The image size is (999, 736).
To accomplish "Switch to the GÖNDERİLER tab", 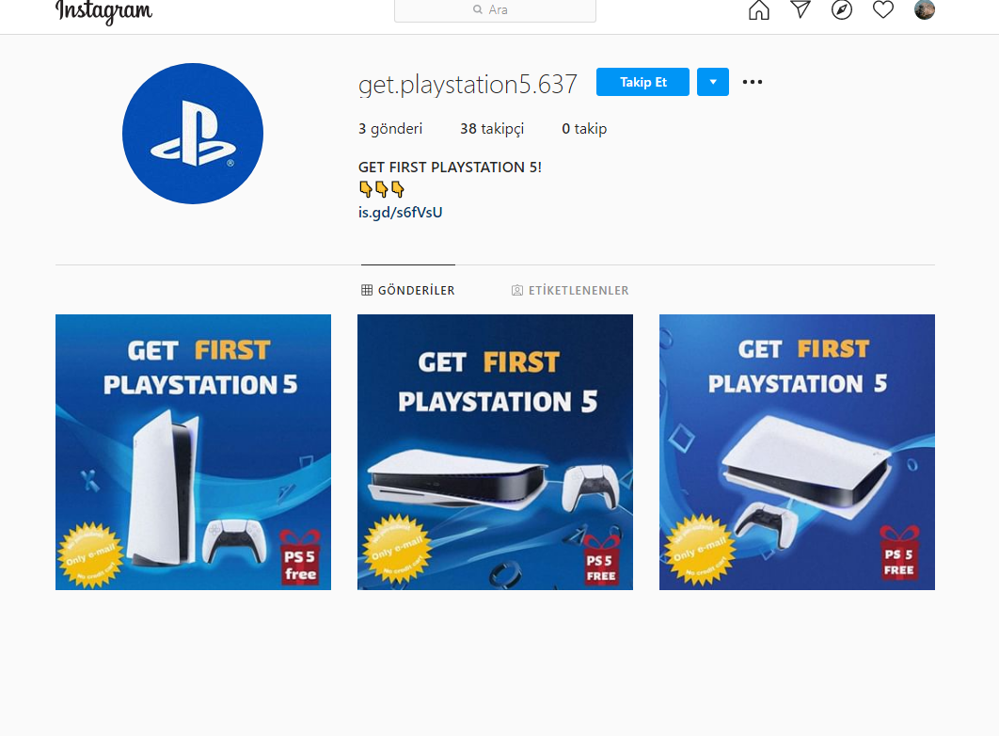I will coord(407,290).
